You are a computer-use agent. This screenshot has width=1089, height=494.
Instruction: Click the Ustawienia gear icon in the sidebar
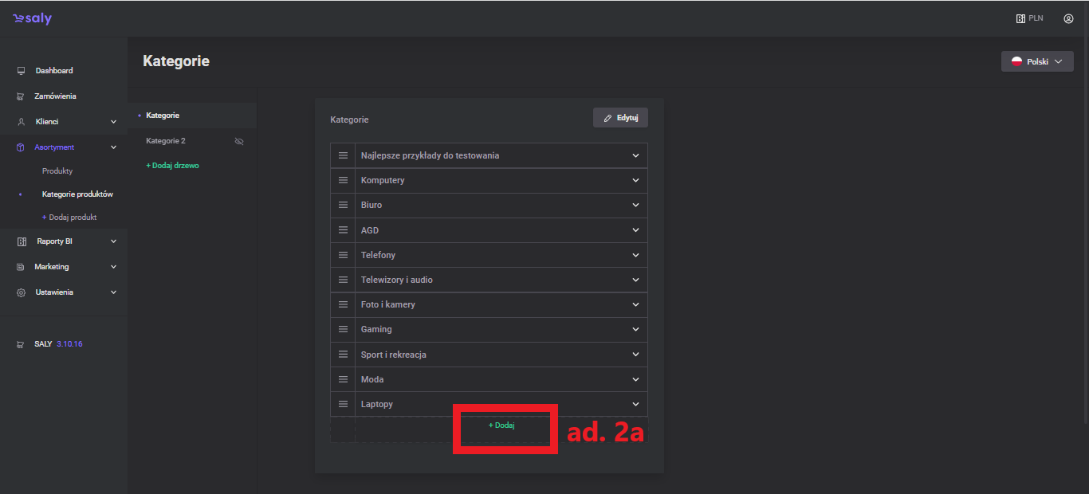click(x=21, y=292)
